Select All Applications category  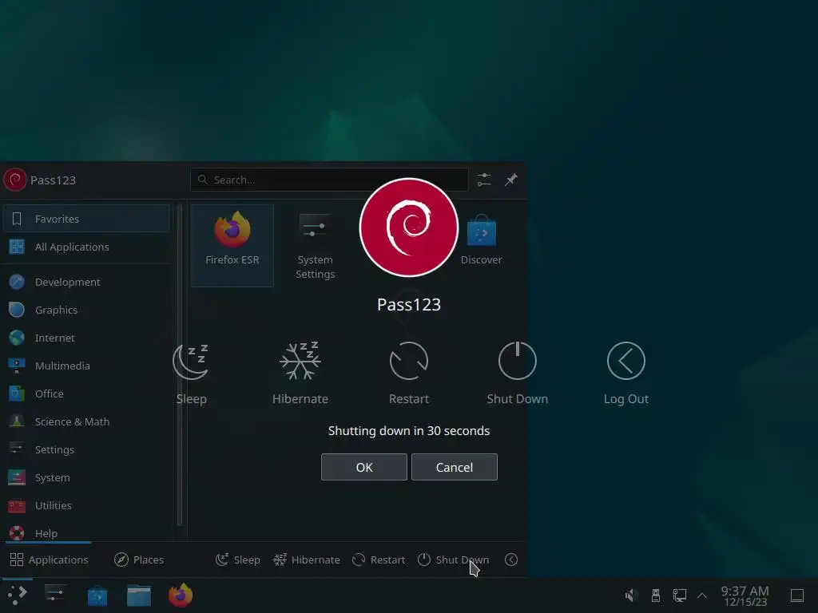[86, 247]
